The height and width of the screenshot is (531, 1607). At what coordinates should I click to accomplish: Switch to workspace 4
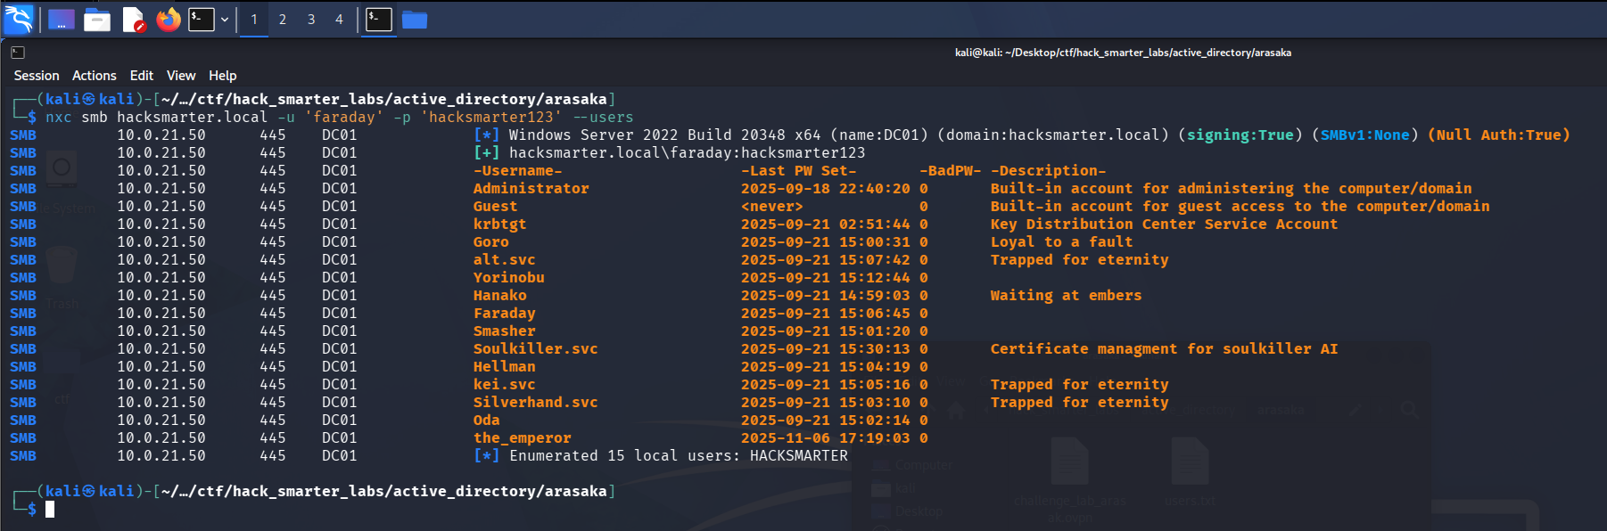pyautogui.click(x=339, y=19)
